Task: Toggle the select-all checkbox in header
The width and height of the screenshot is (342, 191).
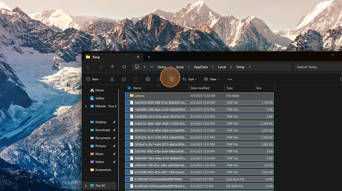Action: (129, 88)
